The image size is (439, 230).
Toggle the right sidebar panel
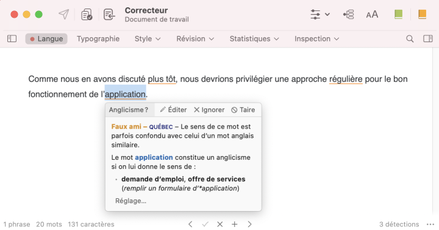(x=428, y=38)
